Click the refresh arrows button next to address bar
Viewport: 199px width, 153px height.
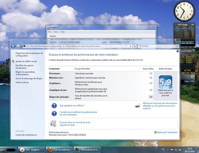135,46
